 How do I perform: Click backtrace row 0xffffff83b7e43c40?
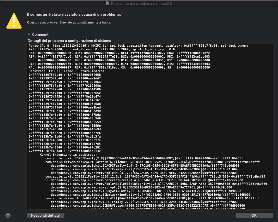(65, 126)
